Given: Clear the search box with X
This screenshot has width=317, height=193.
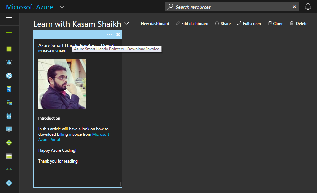Looking at the screenshot, I should tap(295, 7).
